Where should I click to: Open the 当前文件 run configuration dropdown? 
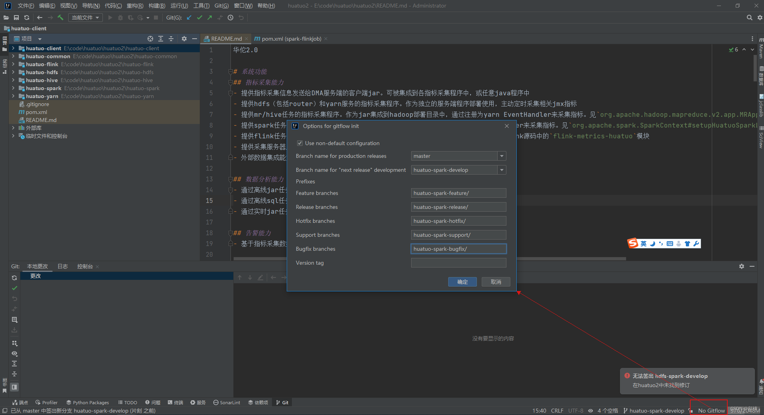tap(85, 18)
